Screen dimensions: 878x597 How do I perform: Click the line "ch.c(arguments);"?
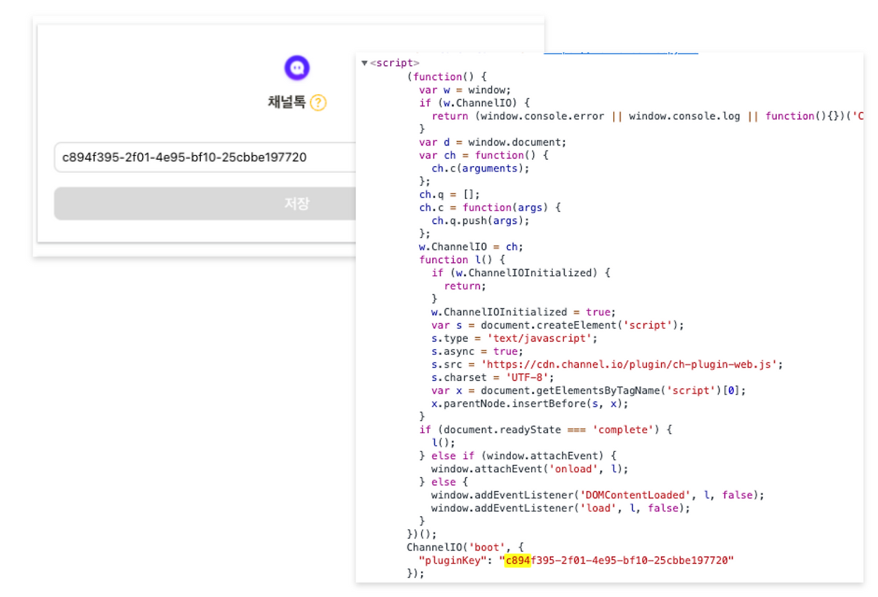coord(481,168)
